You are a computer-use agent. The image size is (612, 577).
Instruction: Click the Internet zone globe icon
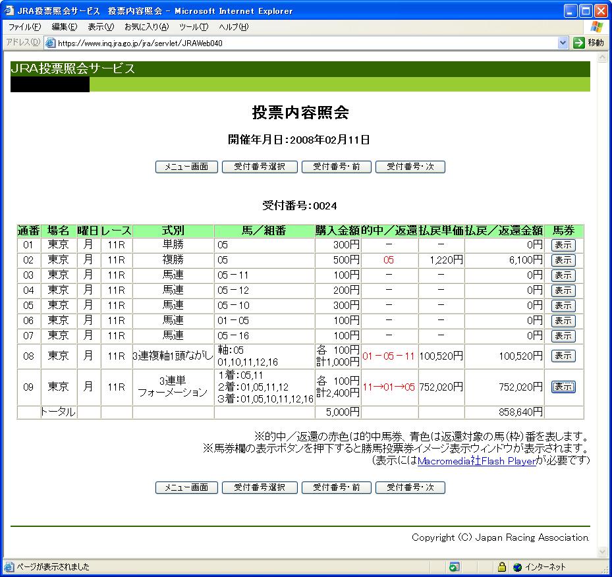pyautogui.click(x=517, y=566)
